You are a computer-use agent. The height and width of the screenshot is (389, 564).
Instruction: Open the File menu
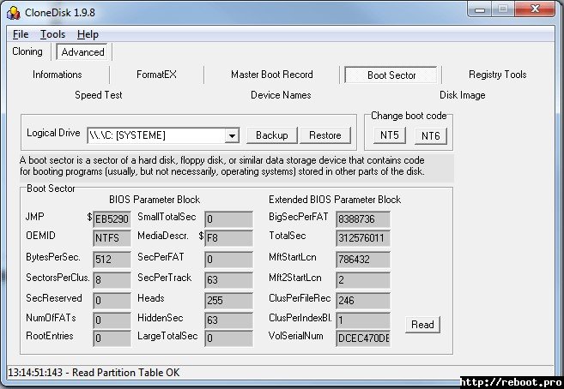coord(21,34)
